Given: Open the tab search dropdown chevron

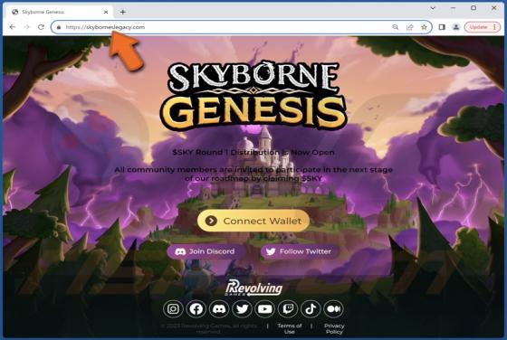Looking at the screenshot, I should tap(433, 8).
